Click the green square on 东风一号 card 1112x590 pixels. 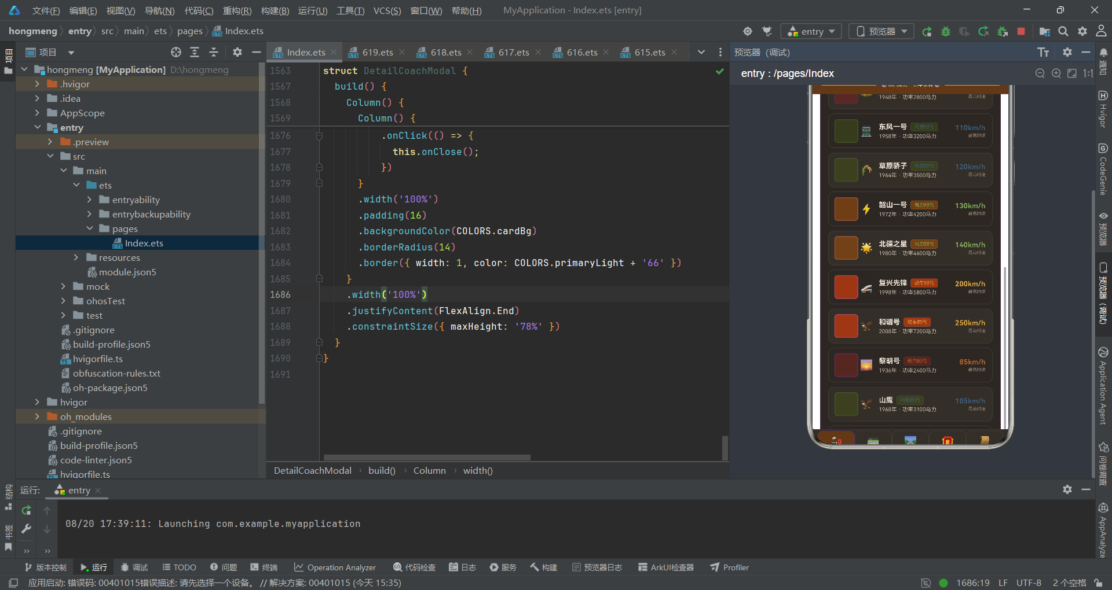click(846, 131)
